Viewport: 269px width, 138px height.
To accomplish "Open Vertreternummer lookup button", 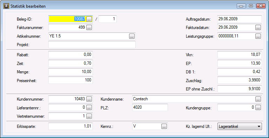I will pyautogui.click(x=89, y=116).
